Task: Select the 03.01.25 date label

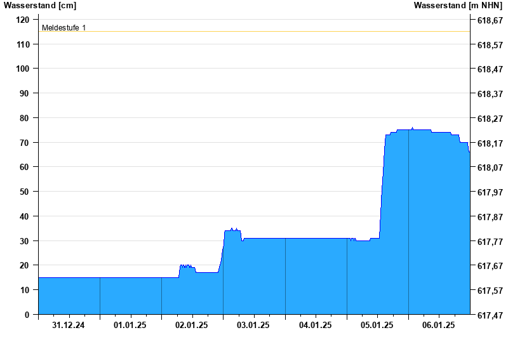Action: click(x=253, y=326)
